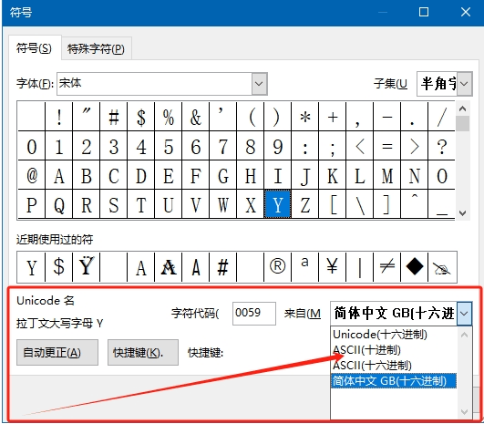Choose Unicode(十六进制) from the list
Image resolution: width=484 pixels, height=424 pixels.
pos(394,335)
